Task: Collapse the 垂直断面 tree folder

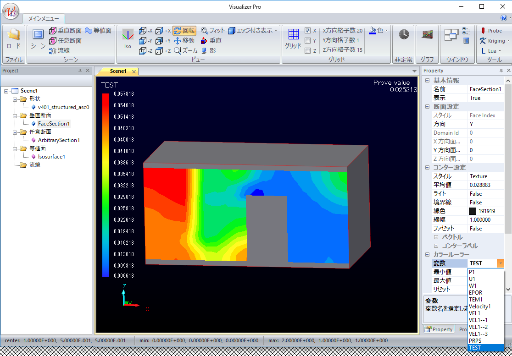Action: click(x=15, y=115)
